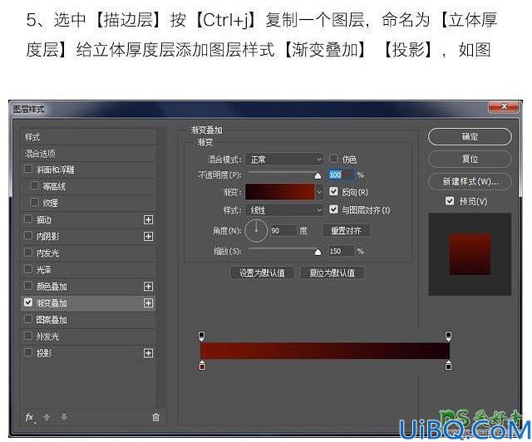Select the 外发光 style entry
This screenshot has height=442, width=532.
pyautogui.click(x=87, y=336)
